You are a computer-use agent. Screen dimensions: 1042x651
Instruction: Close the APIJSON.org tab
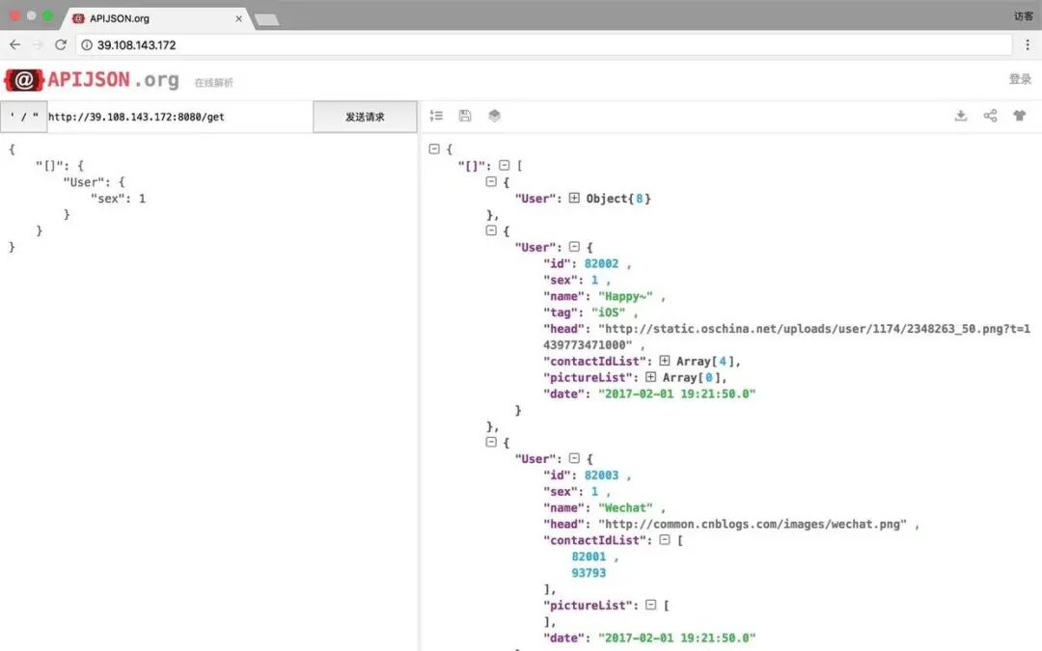[x=238, y=18]
